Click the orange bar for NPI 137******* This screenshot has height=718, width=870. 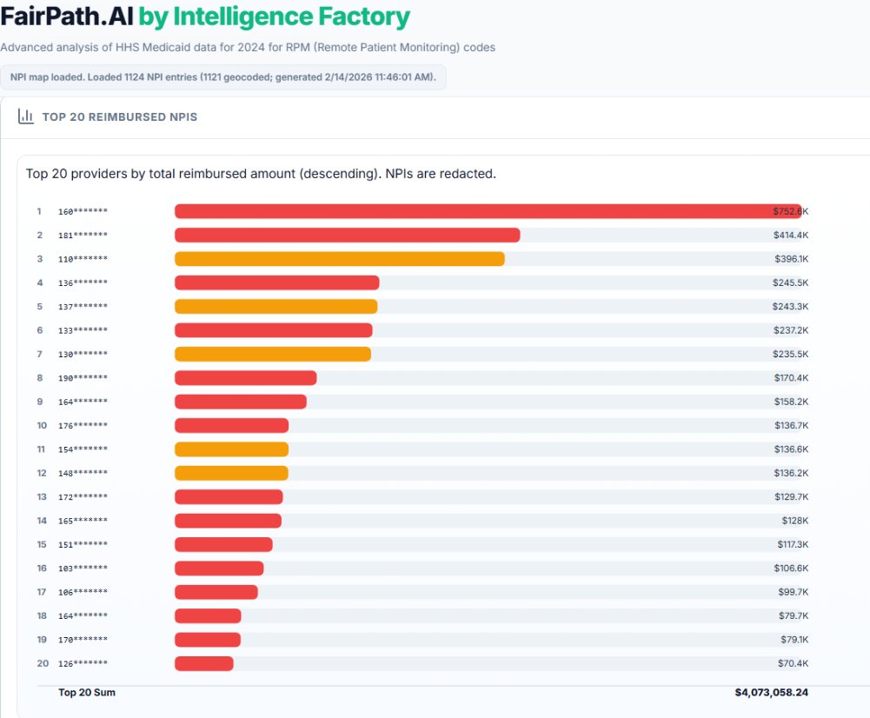(276, 307)
